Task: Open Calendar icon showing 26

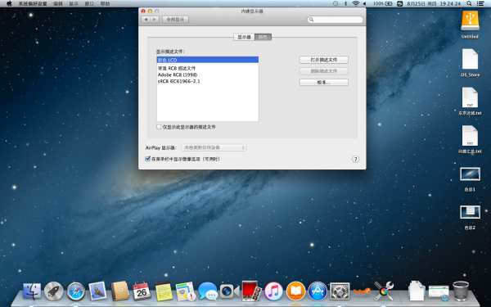Action: pyautogui.click(x=142, y=291)
